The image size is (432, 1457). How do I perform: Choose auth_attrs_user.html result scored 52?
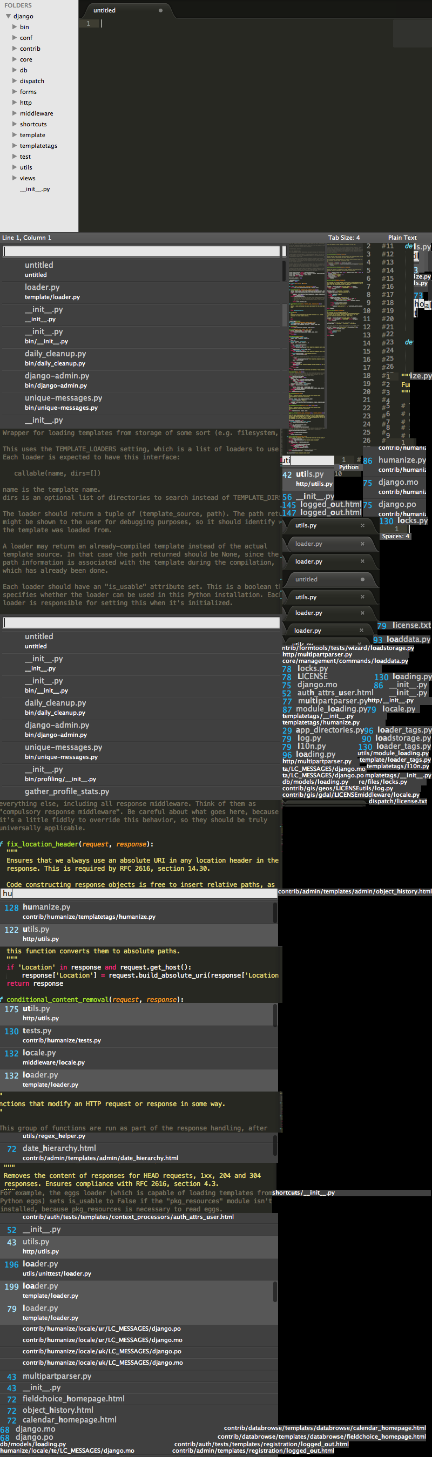tap(328, 693)
